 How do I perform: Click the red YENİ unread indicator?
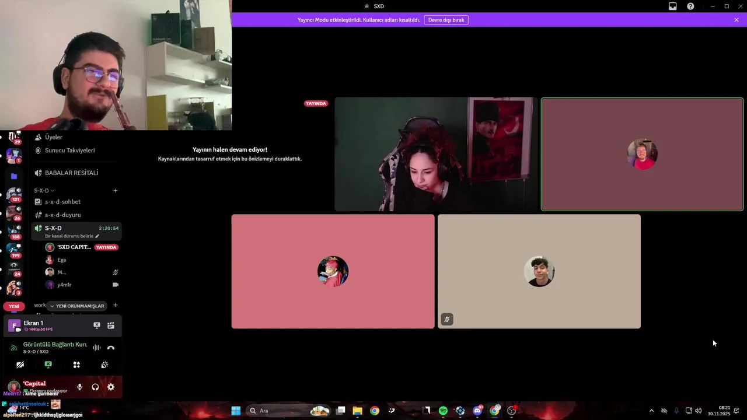coord(14,306)
